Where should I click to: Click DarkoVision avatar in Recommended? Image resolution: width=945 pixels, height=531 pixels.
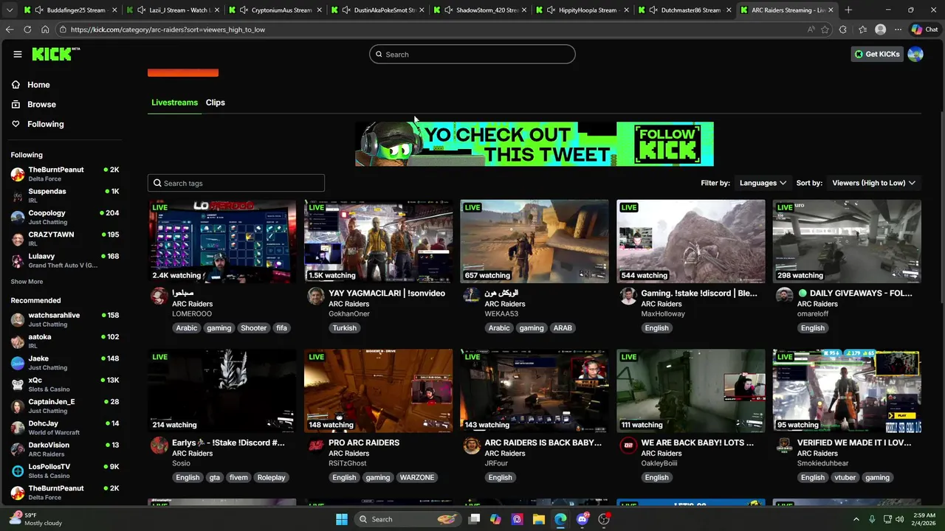pos(18,449)
